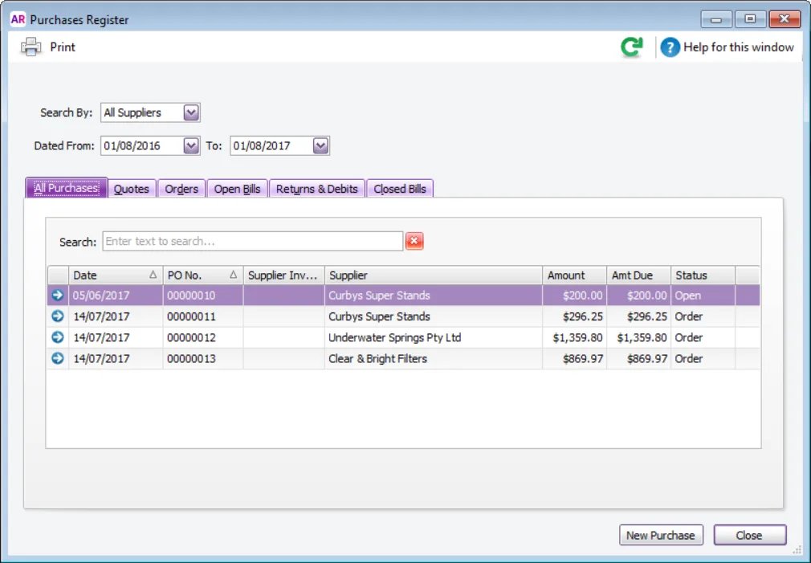Switch to the Returns & Debits tab
Viewport: 811px width, 563px height.
pos(317,189)
